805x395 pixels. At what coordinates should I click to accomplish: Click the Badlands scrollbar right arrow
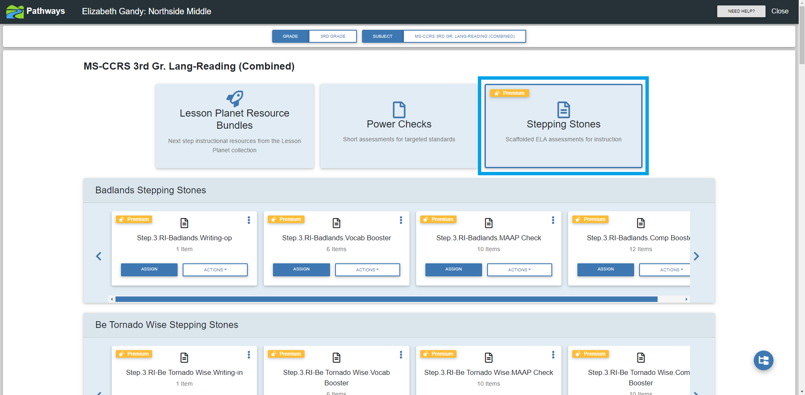[687, 299]
